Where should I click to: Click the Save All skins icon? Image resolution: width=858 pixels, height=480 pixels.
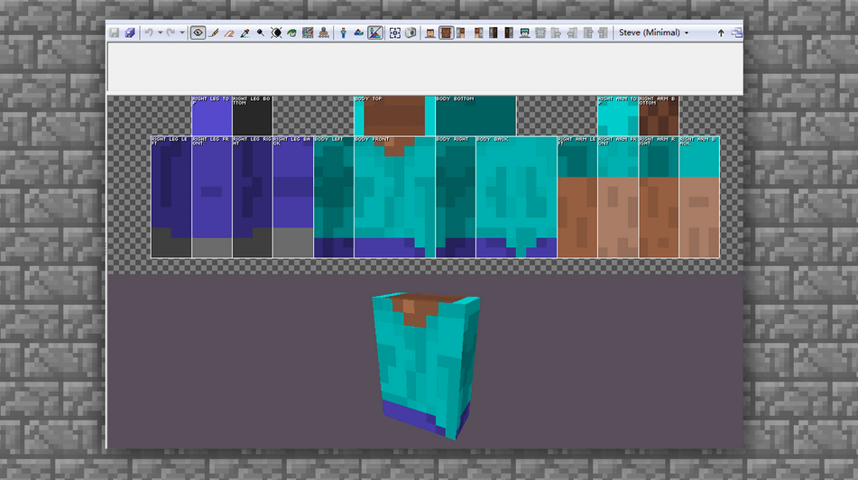pos(130,32)
